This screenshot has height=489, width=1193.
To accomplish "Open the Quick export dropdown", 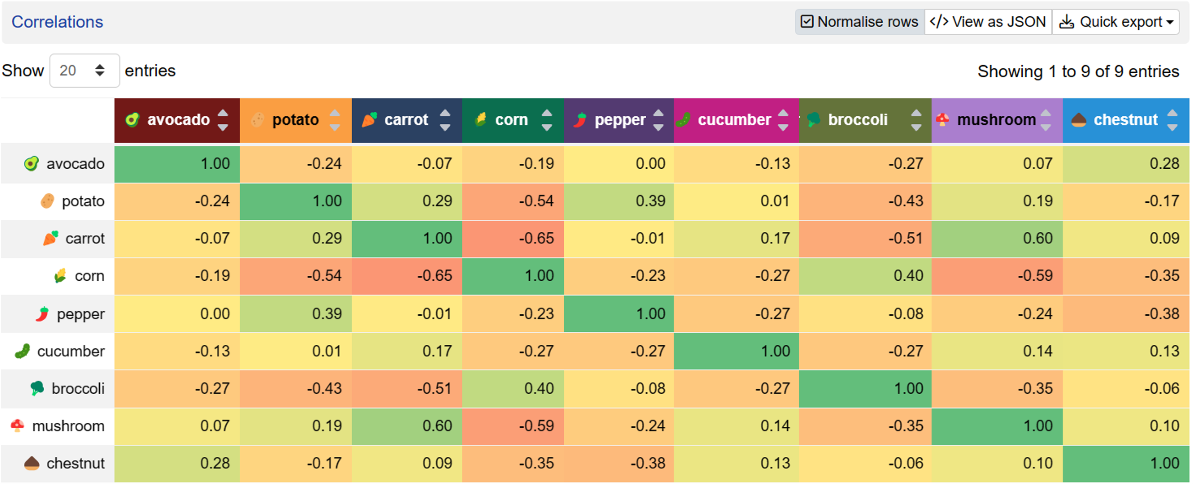I will pyautogui.click(x=1116, y=22).
